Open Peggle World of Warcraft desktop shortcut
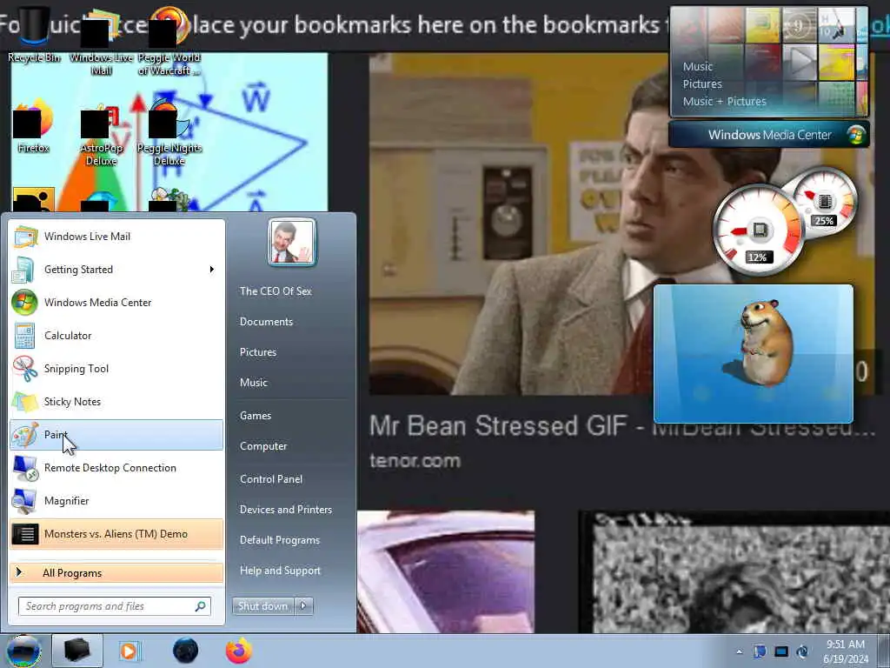The image size is (890, 668). [x=169, y=41]
